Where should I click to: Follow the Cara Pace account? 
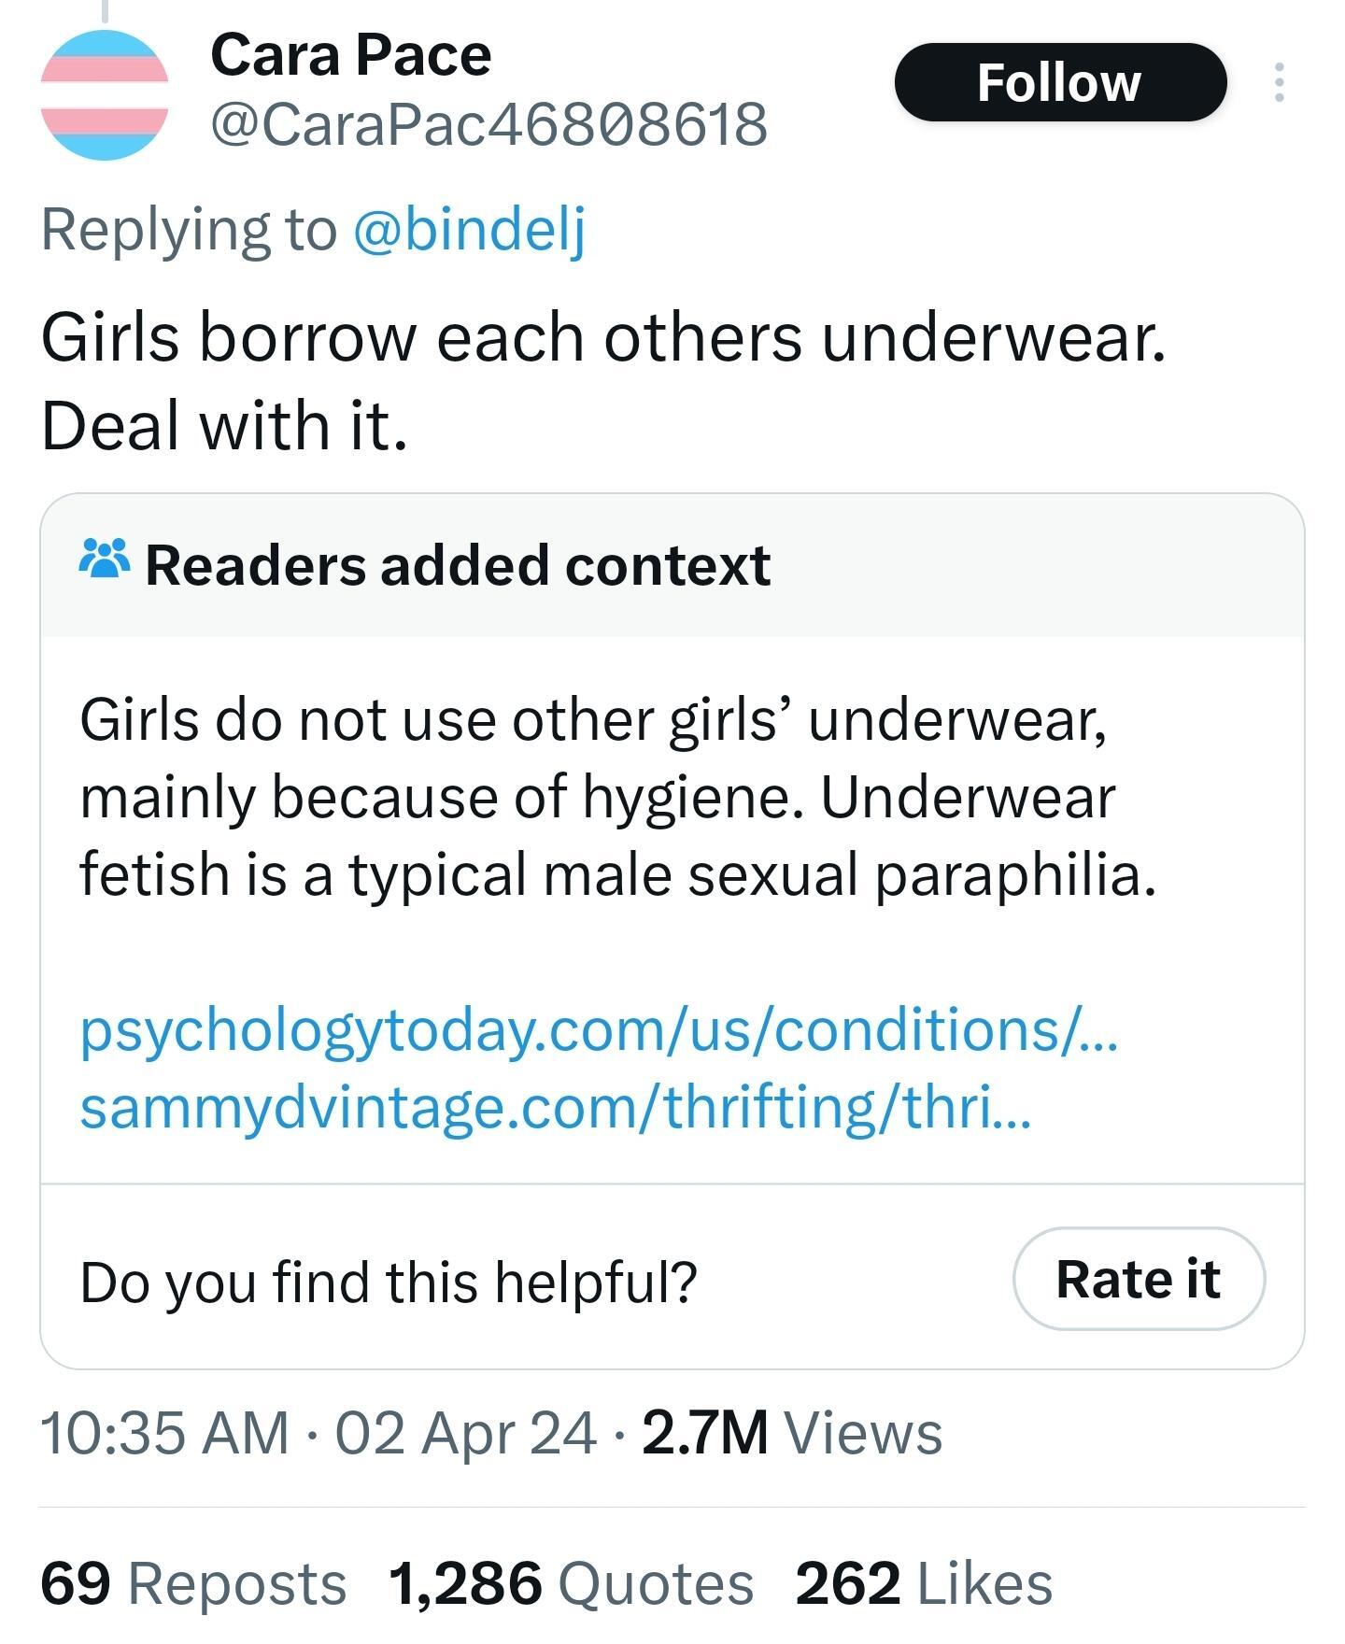[x=1059, y=83]
